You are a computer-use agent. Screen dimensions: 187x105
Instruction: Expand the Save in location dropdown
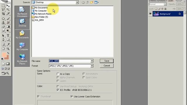click(77, 2)
